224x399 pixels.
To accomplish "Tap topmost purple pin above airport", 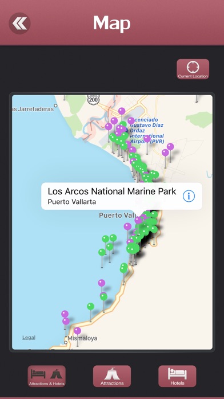I will coord(122,111).
